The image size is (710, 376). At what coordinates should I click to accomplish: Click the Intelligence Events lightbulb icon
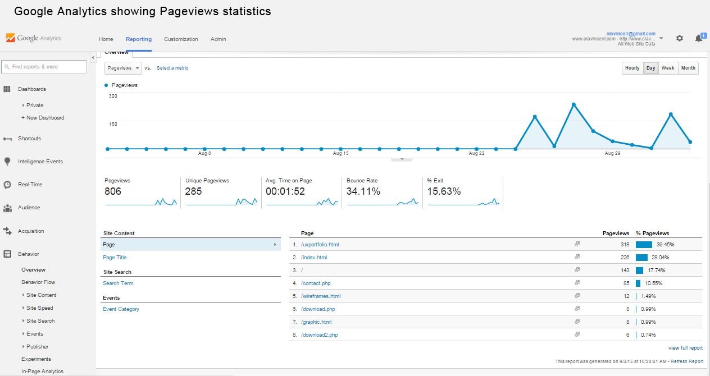pyautogui.click(x=7, y=162)
